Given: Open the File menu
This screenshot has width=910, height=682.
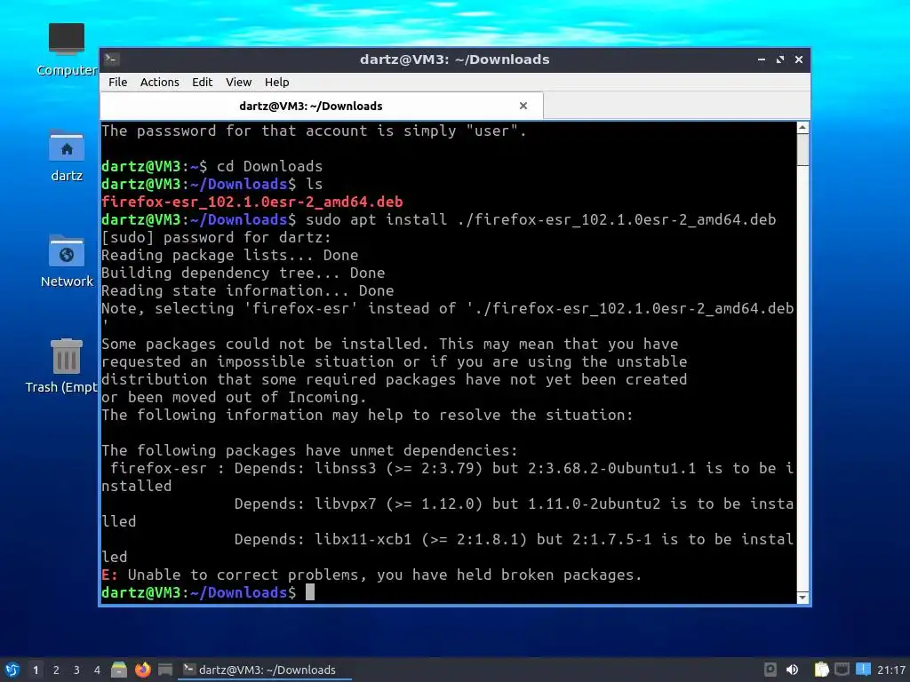Looking at the screenshot, I should pos(118,82).
